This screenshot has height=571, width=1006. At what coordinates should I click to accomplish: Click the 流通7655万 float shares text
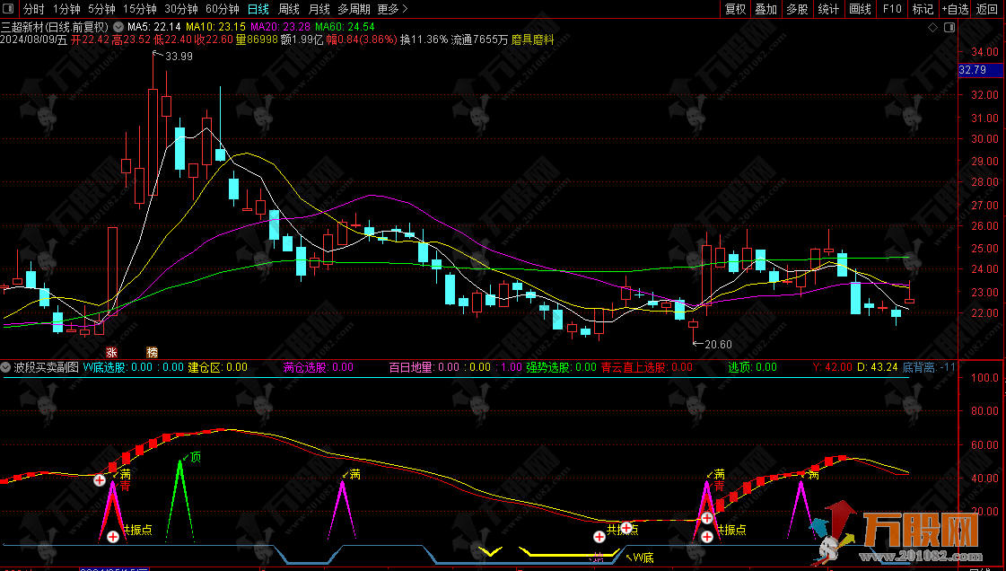(x=479, y=40)
